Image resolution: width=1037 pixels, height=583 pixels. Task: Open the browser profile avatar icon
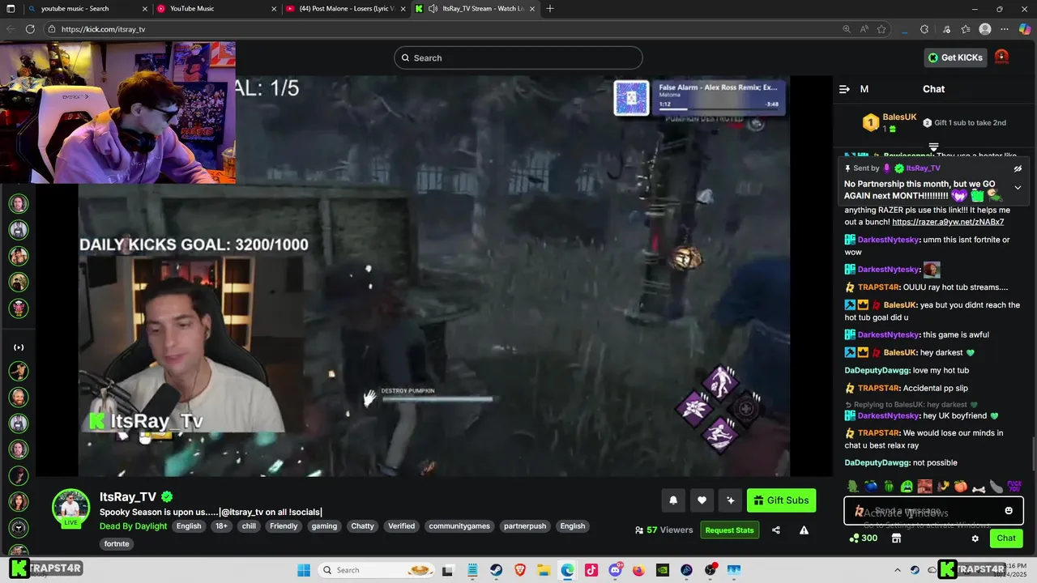coord(985,29)
